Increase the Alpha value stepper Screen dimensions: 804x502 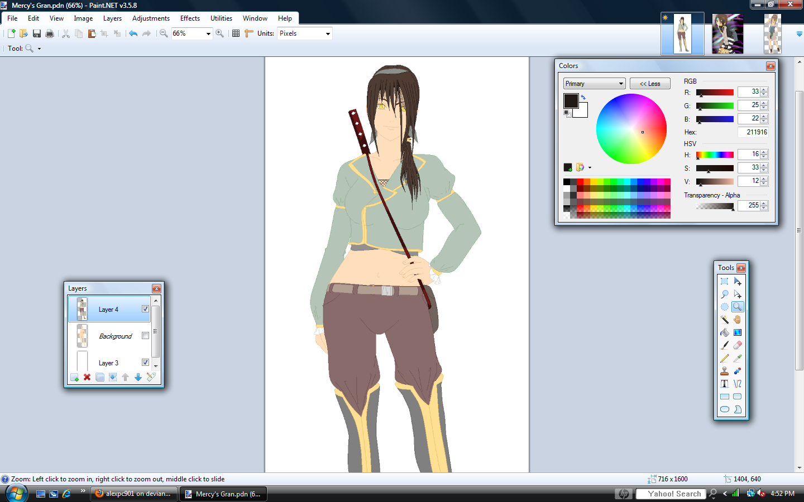764,204
